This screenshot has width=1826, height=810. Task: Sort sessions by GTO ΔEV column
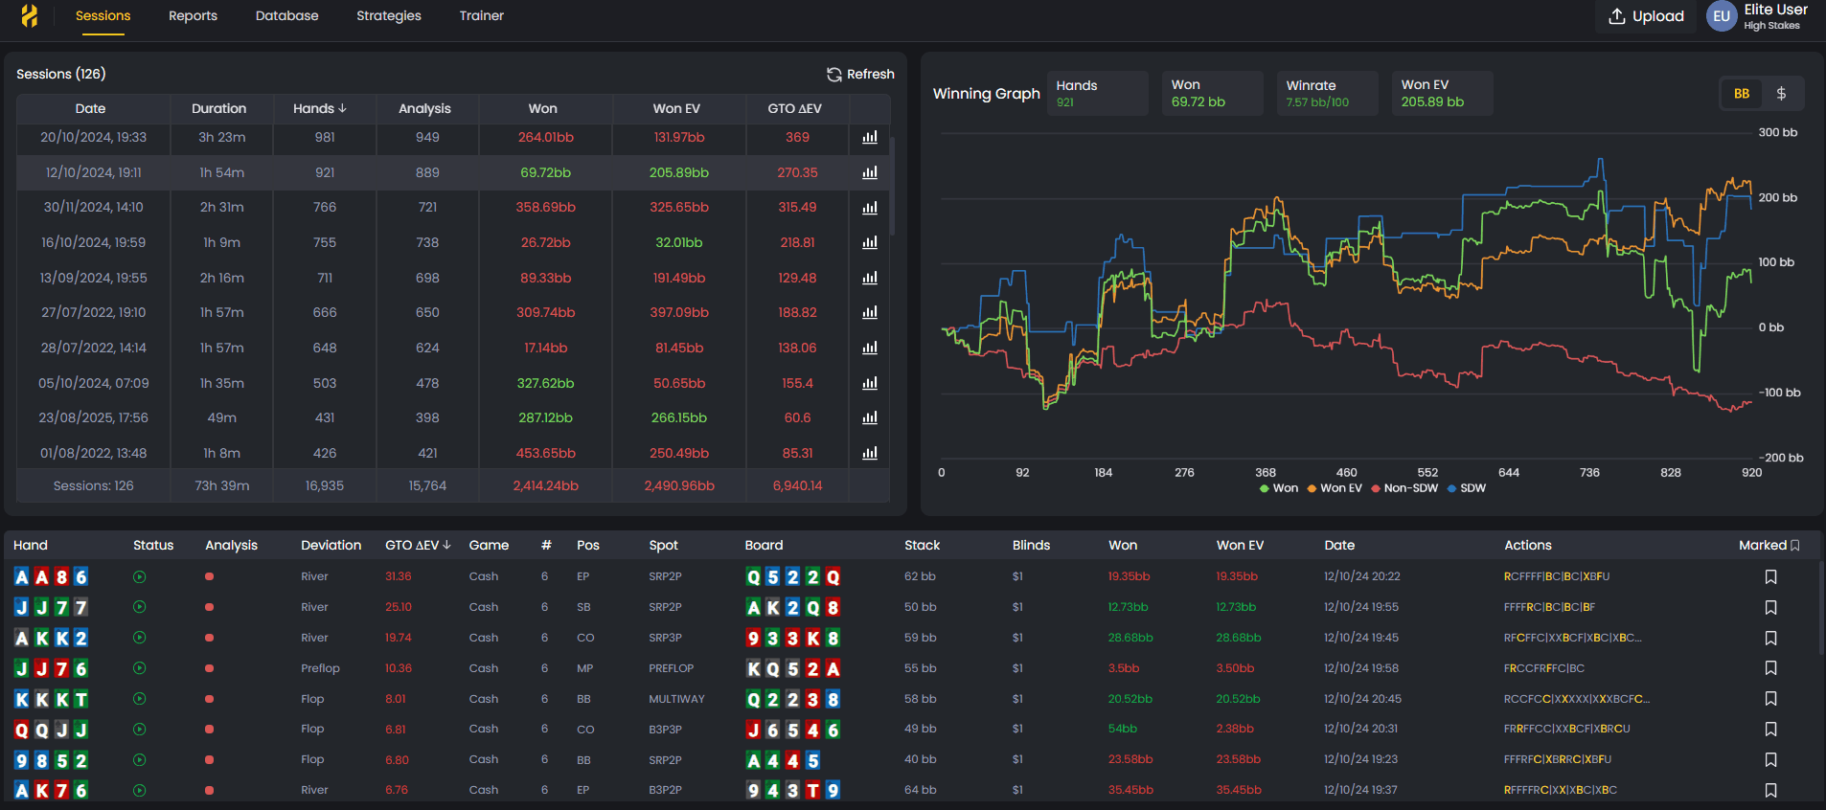[794, 108]
